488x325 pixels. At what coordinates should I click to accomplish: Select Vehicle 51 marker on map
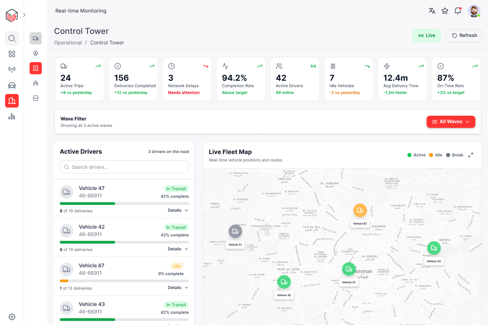[235, 231]
